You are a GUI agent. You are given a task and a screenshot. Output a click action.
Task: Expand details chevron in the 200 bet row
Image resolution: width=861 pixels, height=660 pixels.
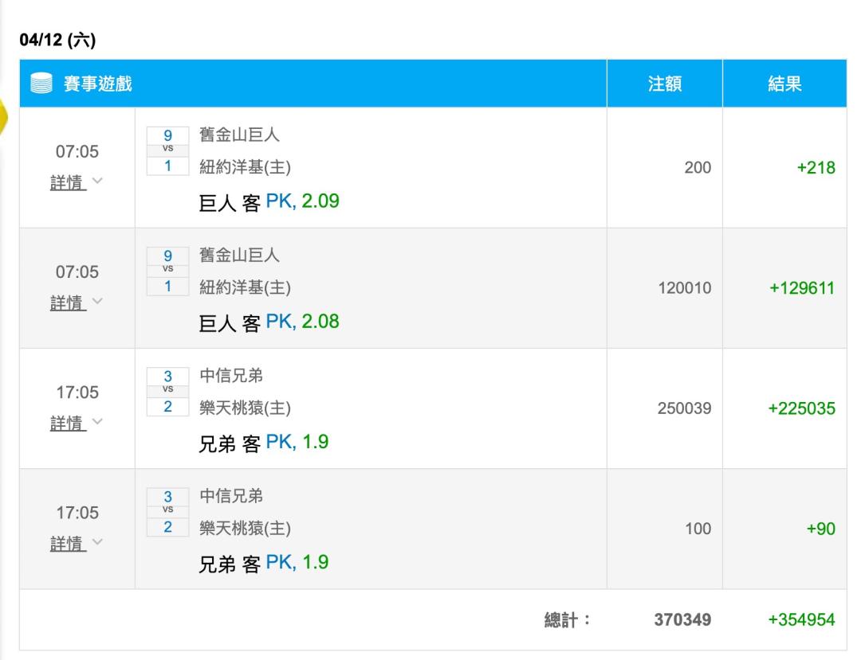[97, 181]
